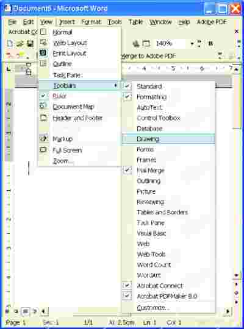Open the Help menu
The height and width of the screenshot is (329, 244).
point(184,22)
